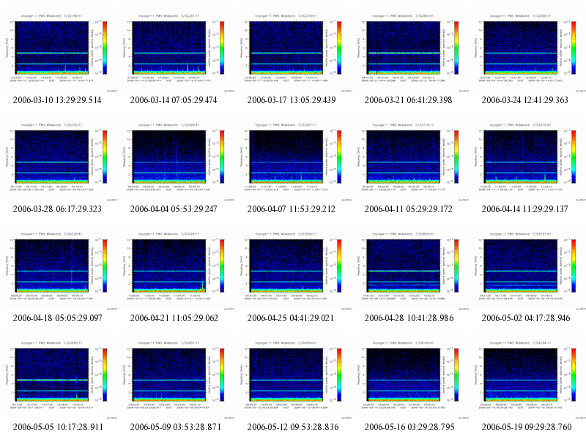Click the caption text 2006-05-09 03:53:28.871

click(175, 427)
